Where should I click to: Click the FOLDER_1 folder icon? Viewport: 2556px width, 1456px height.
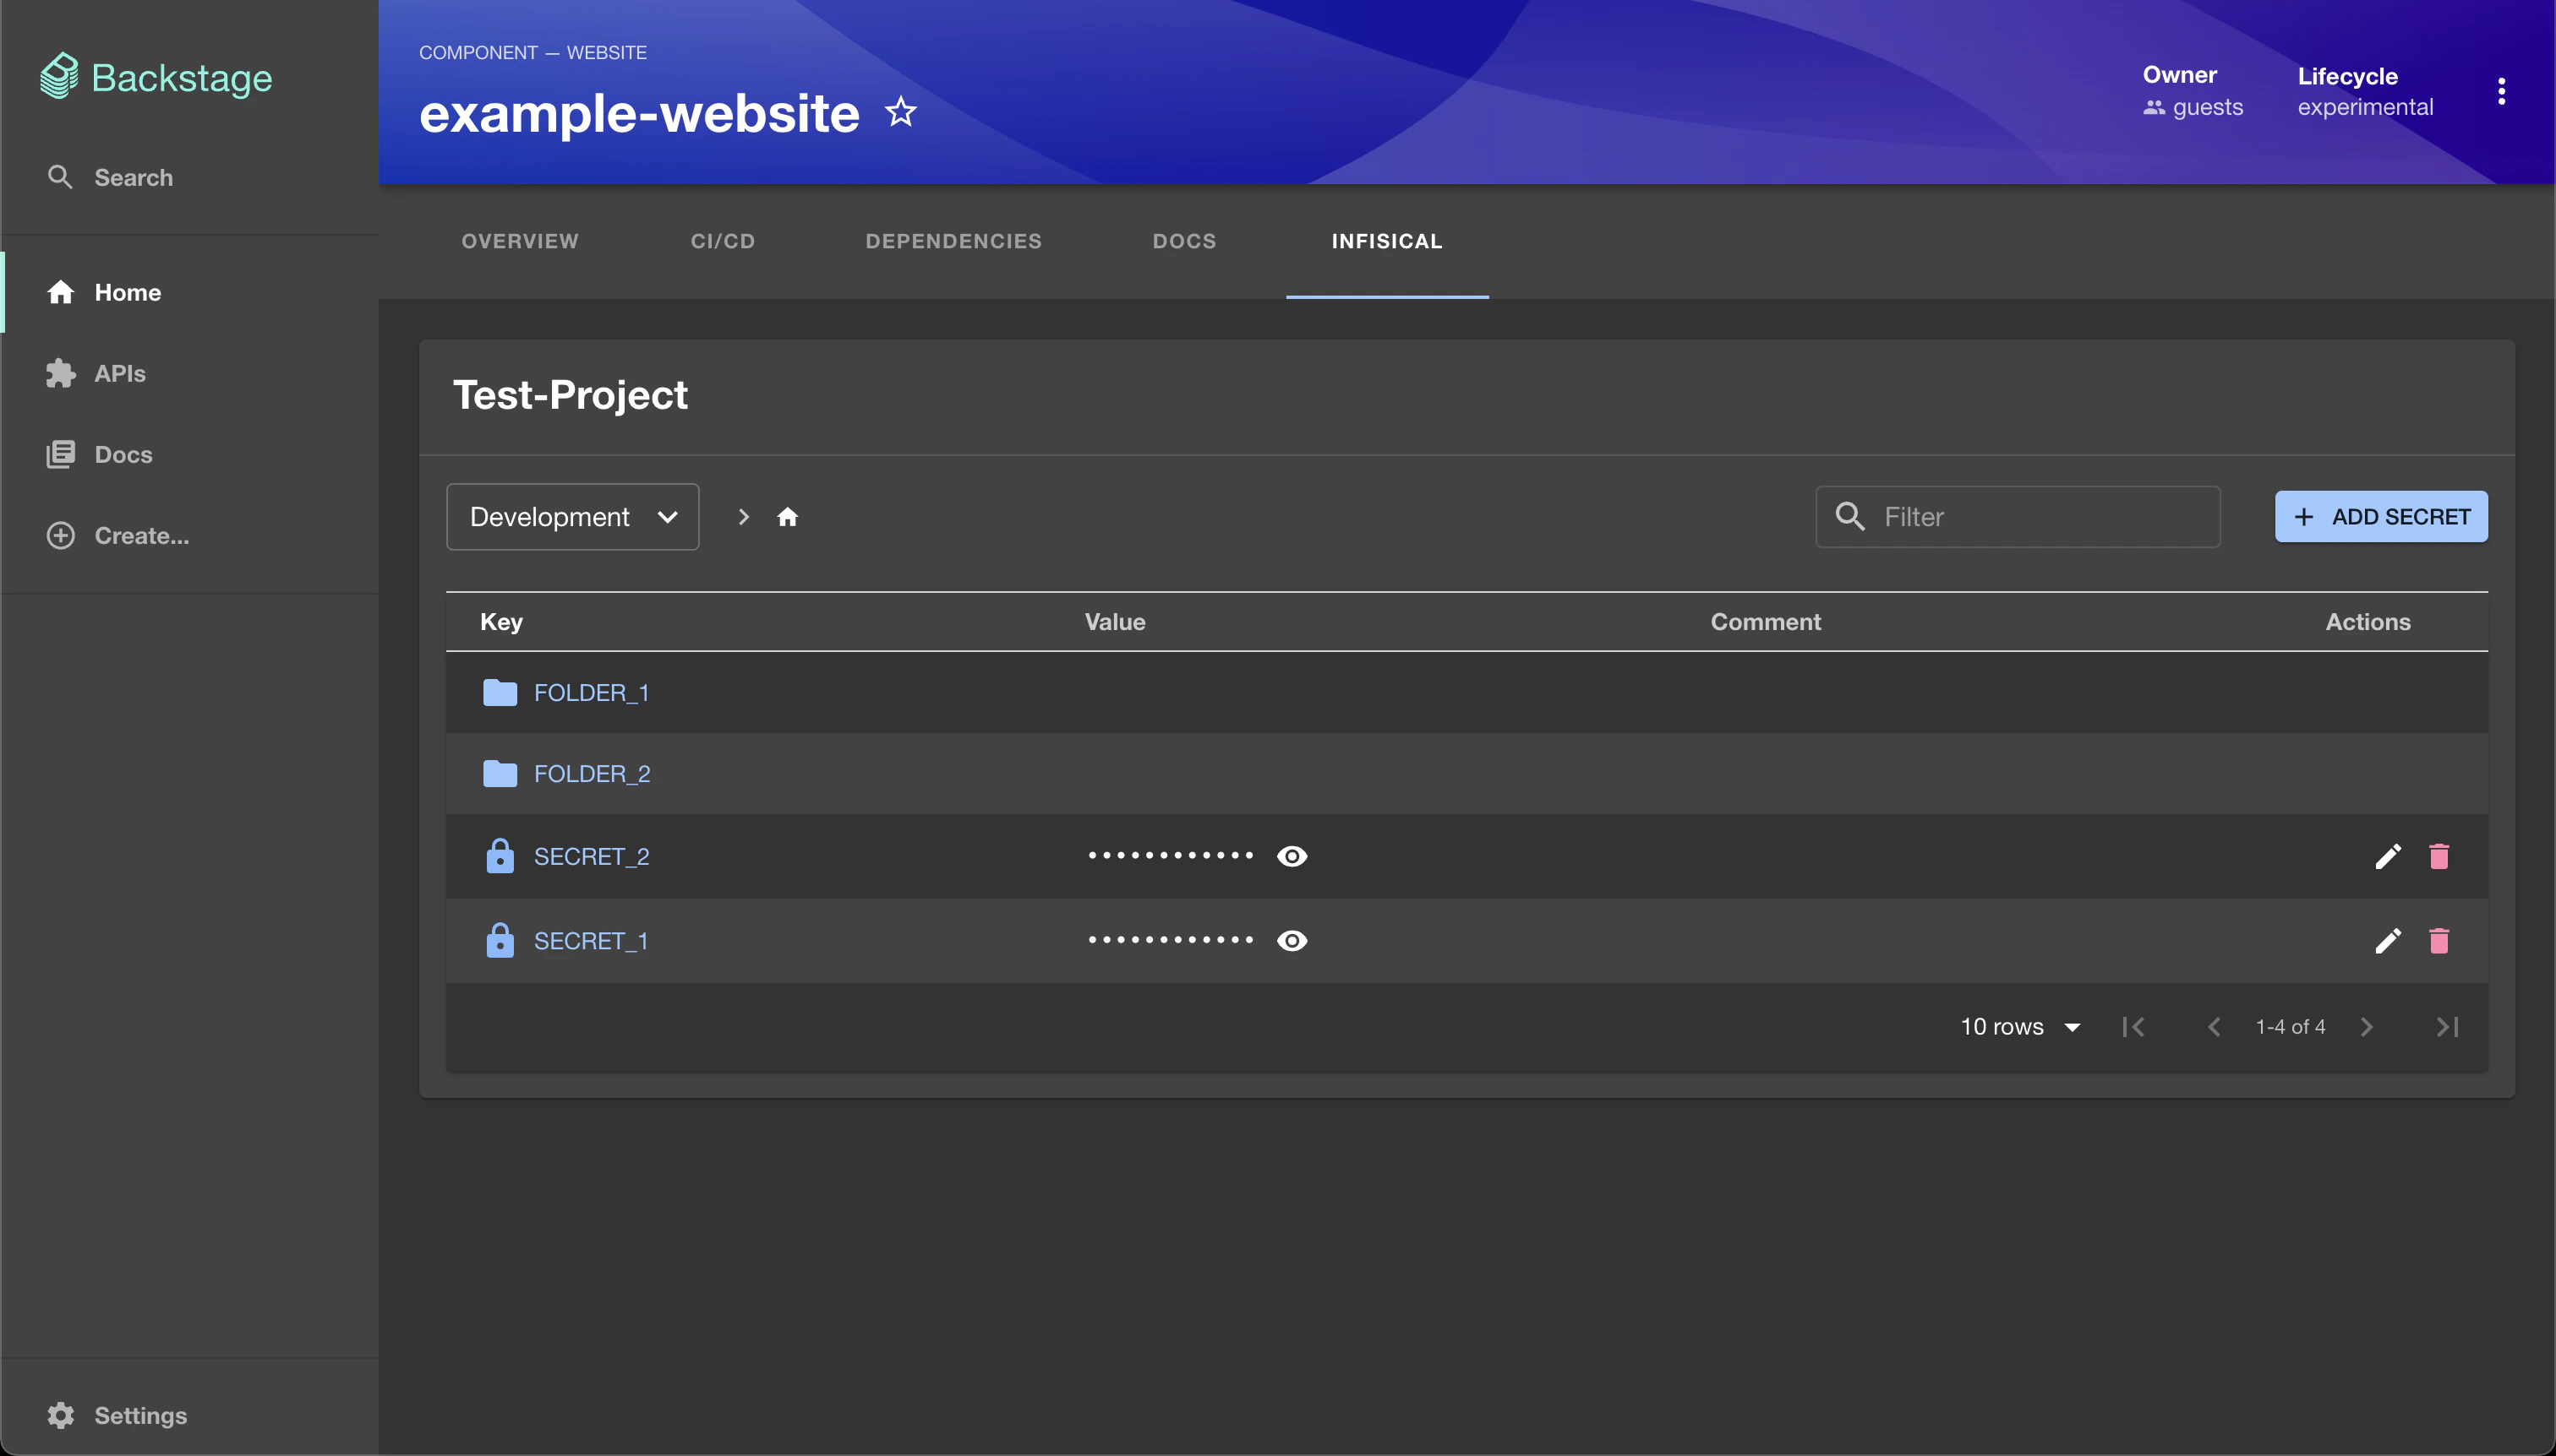[500, 693]
